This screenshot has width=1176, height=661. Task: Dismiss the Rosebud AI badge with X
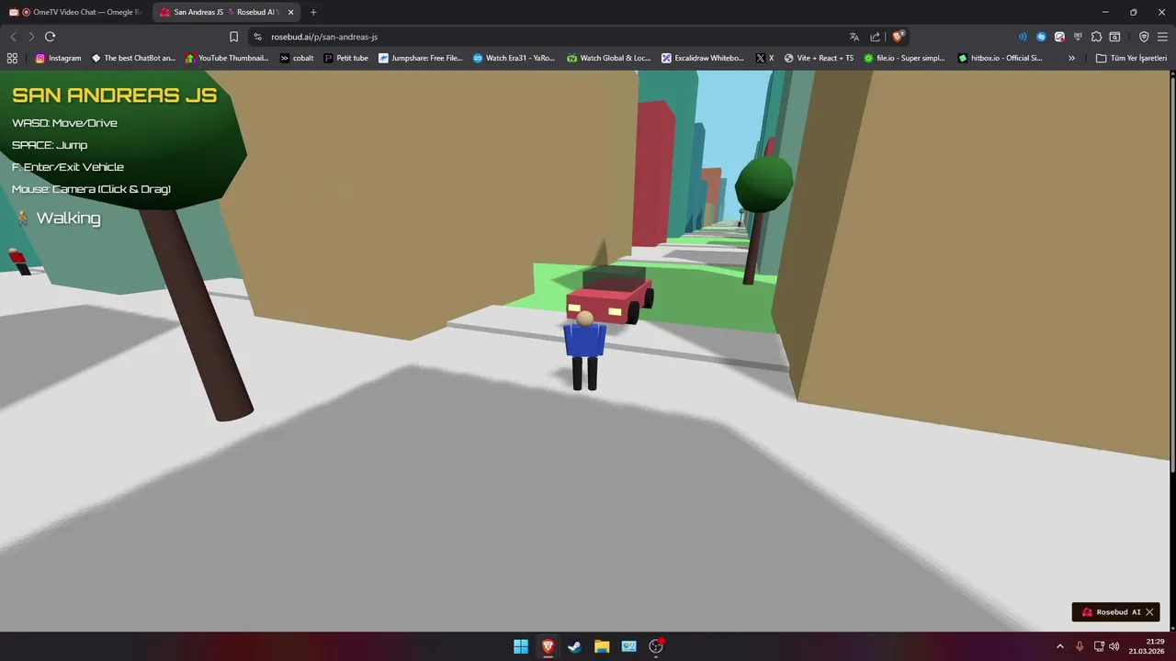(x=1149, y=612)
